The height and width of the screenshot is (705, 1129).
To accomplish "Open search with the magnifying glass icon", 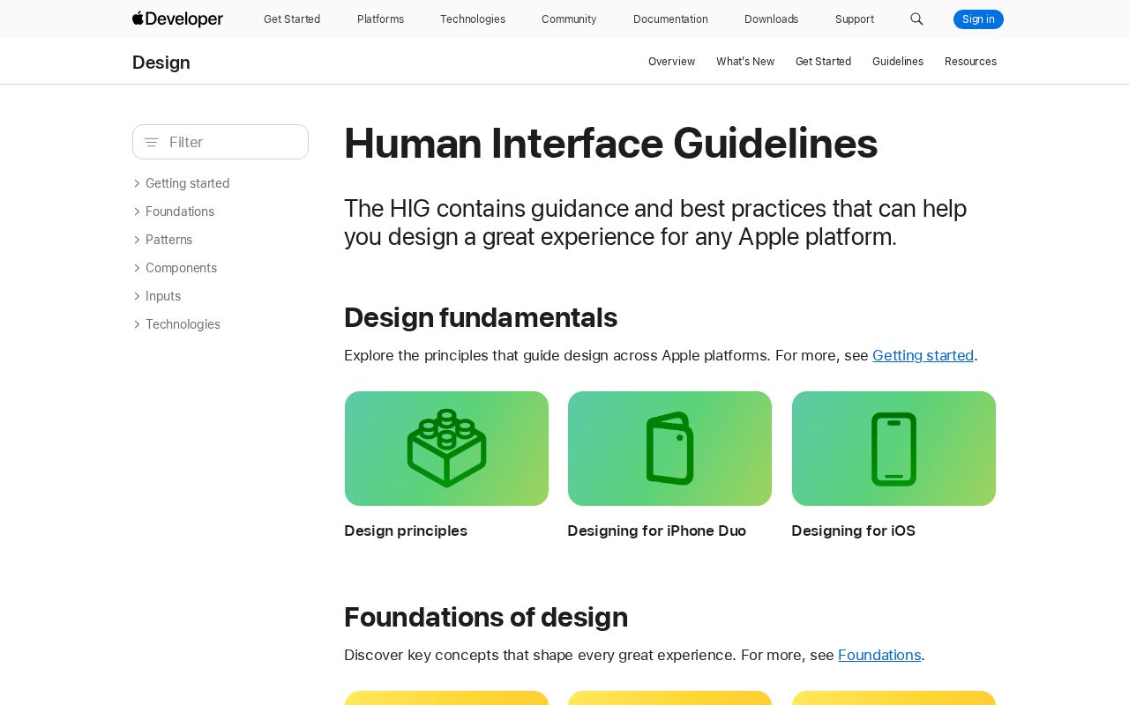I will [916, 19].
